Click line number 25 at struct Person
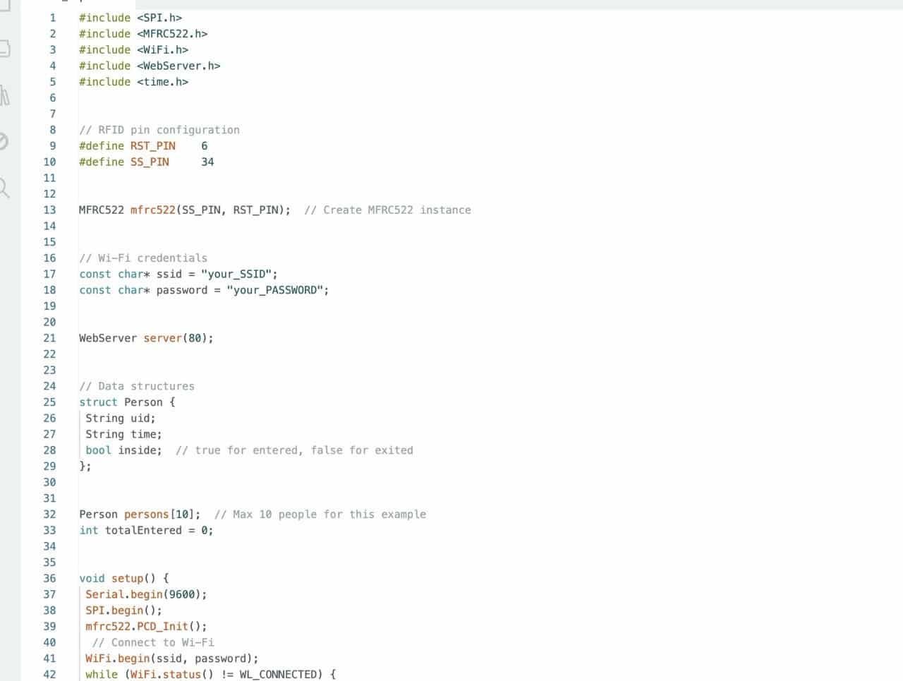 49,402
